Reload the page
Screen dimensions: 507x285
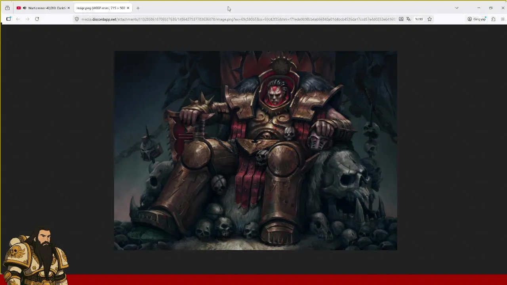coord(37,19)
